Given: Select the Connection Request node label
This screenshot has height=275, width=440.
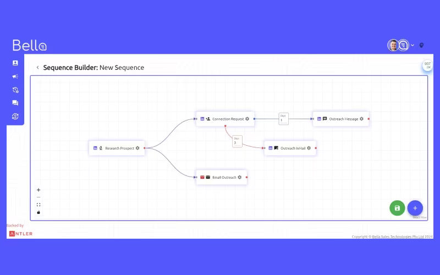Looking at the screenshot, I should pos(228,119).
